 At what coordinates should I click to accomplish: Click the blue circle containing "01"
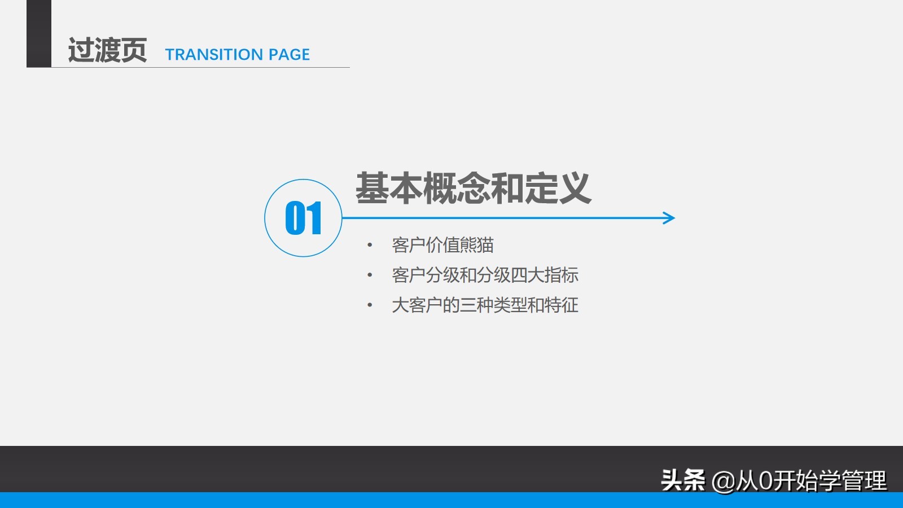coord(304,217)
